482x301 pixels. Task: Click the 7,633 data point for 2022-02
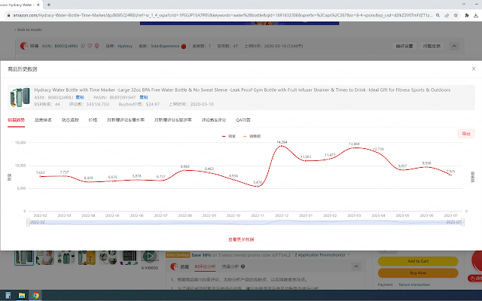click(x=40, y=176)
